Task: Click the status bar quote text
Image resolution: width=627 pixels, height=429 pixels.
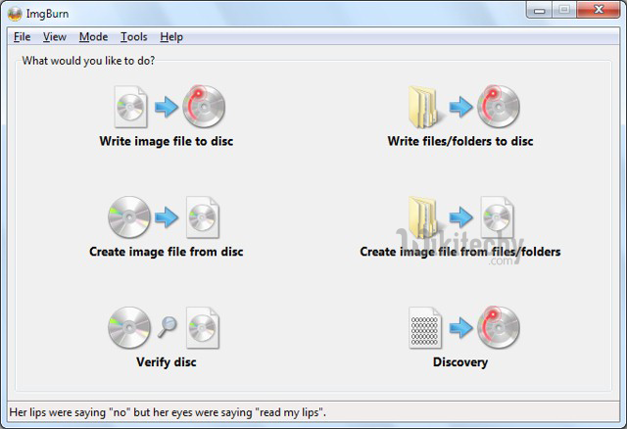Action: click(168, 412)
